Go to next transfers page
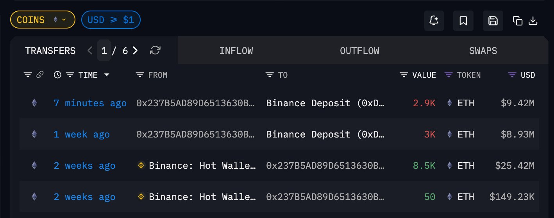554x218 pixels. pyautogui.click(x=135, y=51)
